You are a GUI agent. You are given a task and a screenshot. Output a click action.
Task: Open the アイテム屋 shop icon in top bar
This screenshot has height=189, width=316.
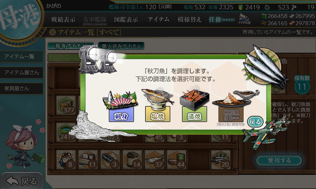(x=244, y=19)
